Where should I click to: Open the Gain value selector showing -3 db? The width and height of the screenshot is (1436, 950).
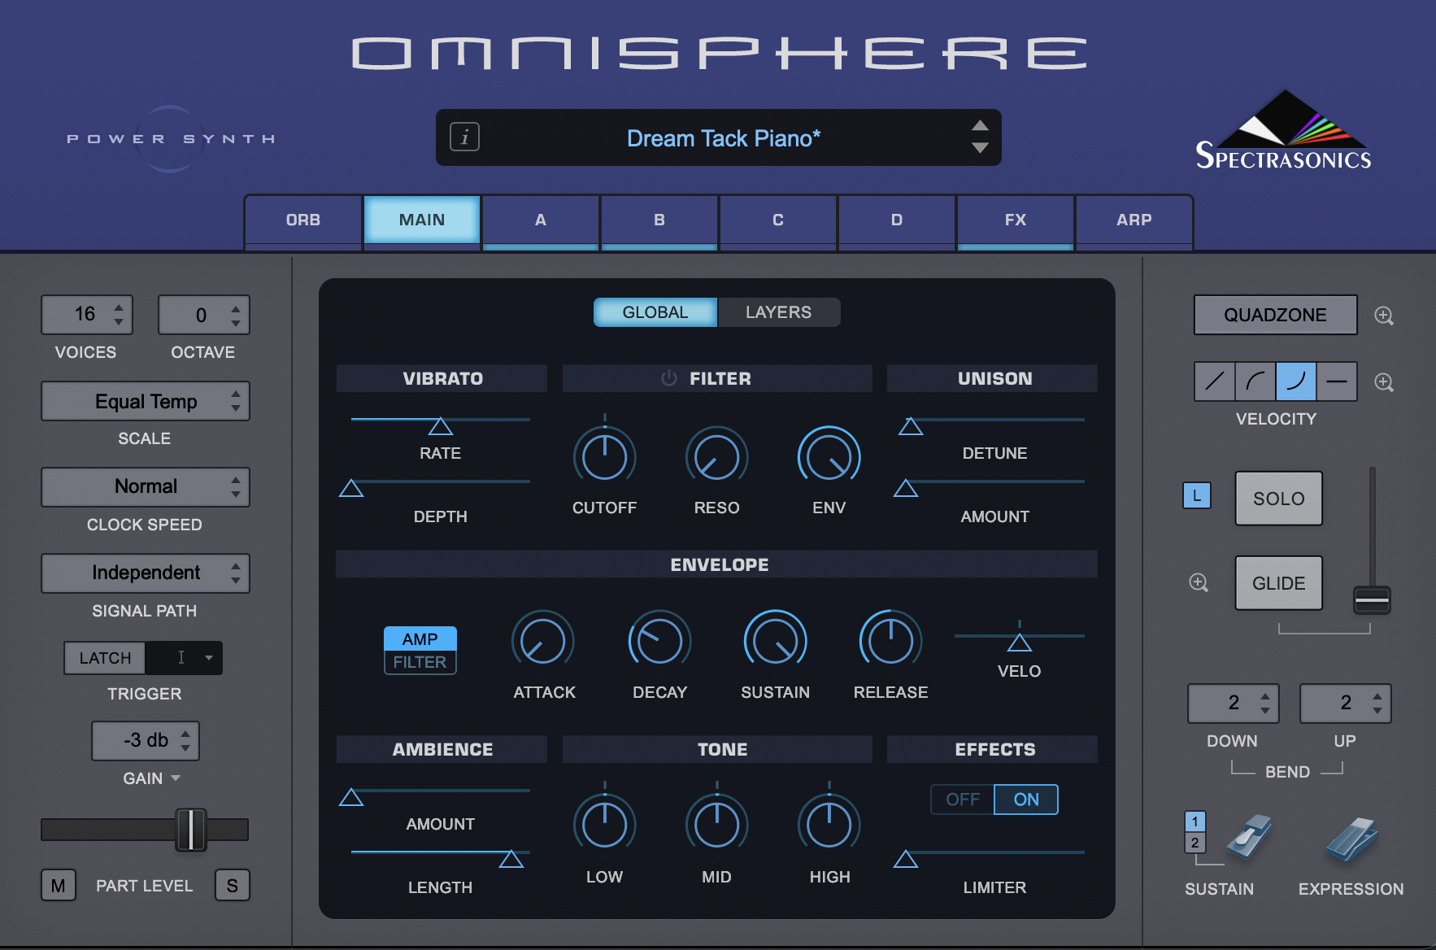[x=146, y=740]
